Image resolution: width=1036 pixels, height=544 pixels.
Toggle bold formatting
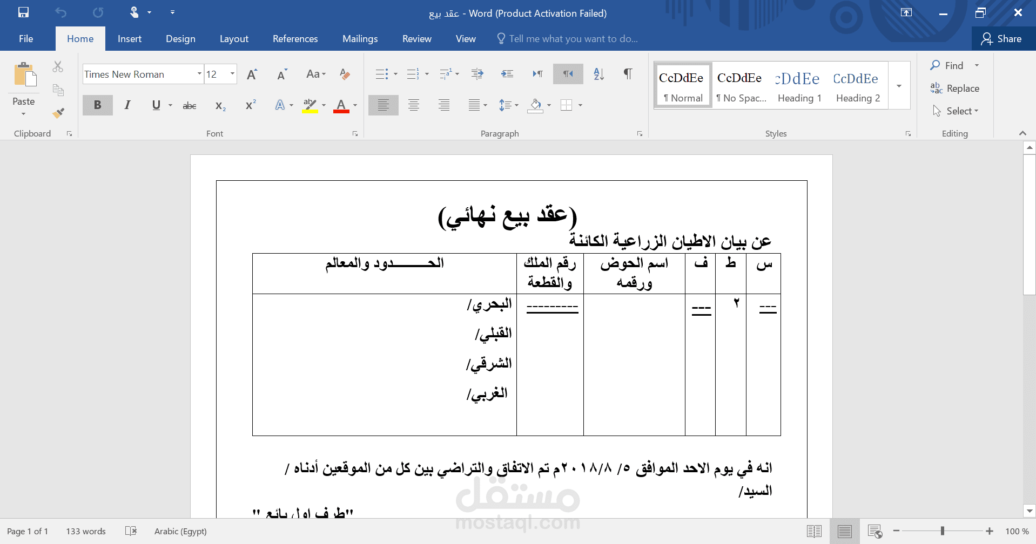click(x=97, y=105)
